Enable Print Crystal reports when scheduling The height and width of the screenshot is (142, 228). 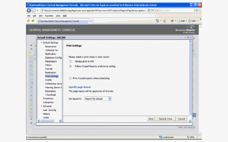(70, 78)
